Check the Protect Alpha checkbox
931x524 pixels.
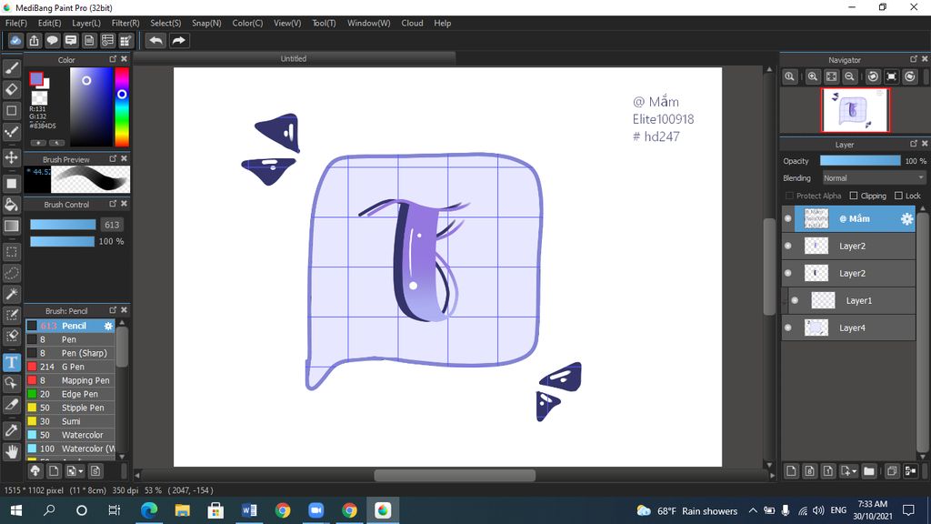click(789, 196)
